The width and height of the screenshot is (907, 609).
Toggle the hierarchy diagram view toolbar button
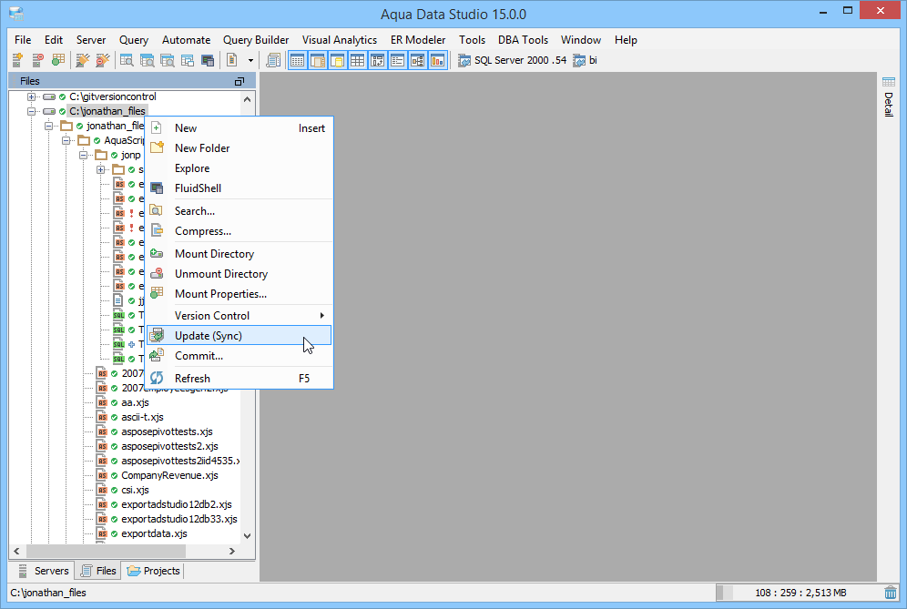click(x=418, y=60)
